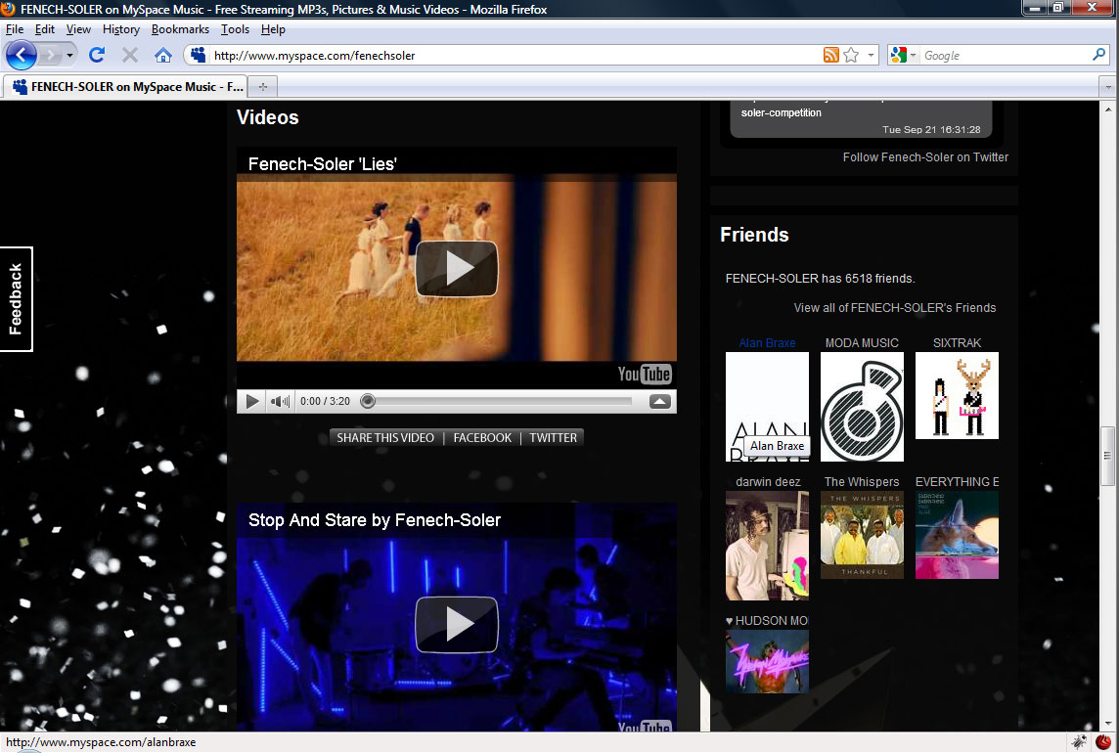Open the Bookmarks menu
The height and width of the screenshot is (753, 1119).
pos(180,29)
